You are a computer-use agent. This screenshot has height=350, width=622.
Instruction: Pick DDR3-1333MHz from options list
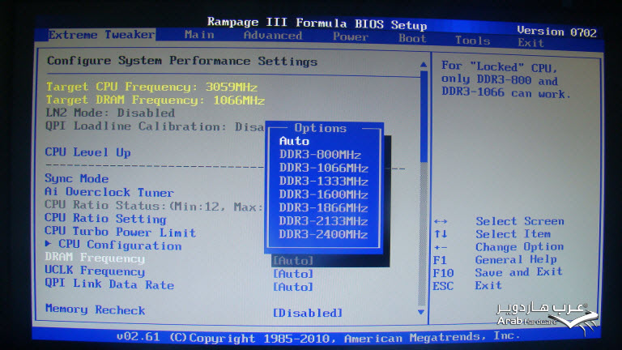[x=324, y=181]
